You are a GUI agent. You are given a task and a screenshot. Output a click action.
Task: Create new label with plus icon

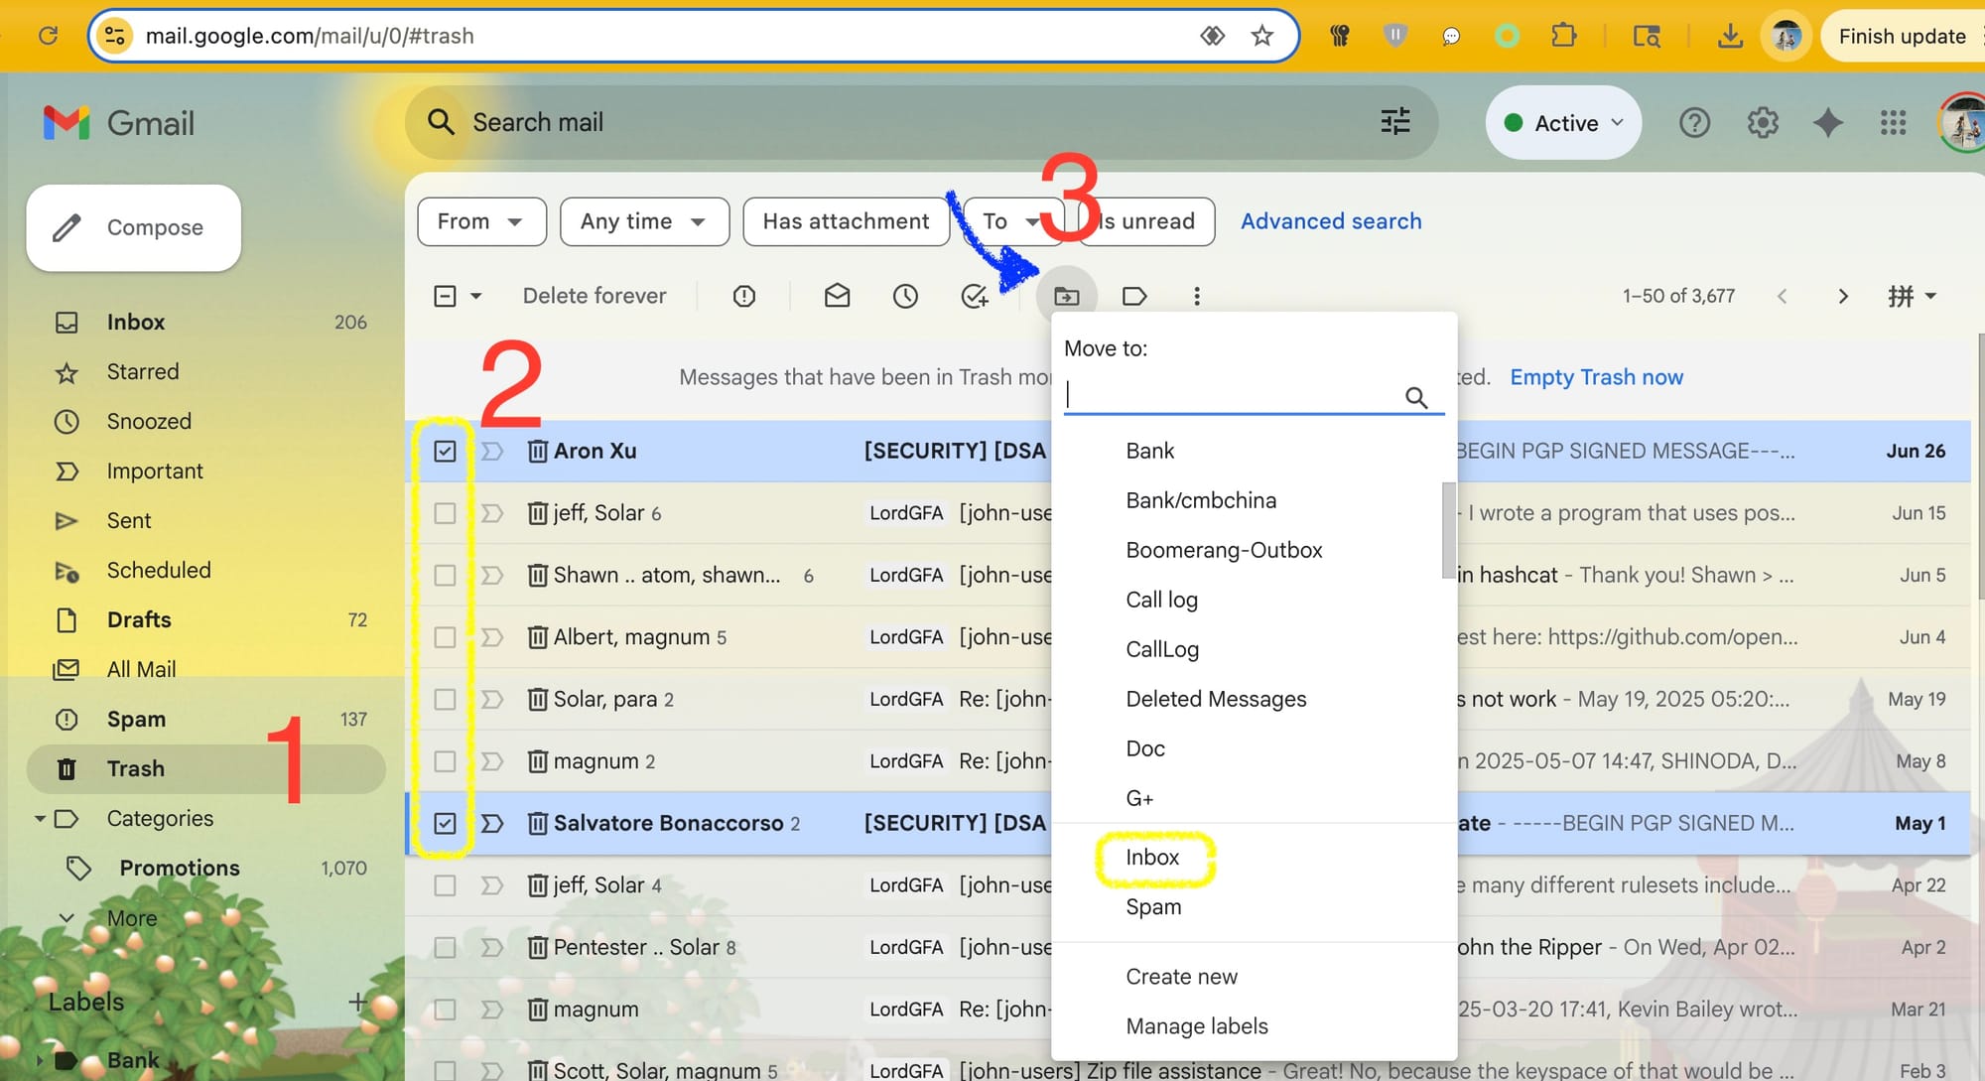click(358, 1003)
